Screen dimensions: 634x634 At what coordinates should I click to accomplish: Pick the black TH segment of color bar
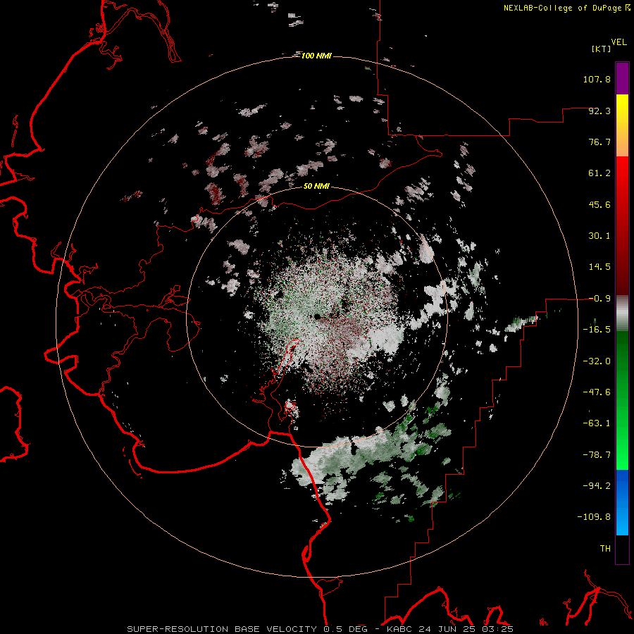(x=622, y=549)
